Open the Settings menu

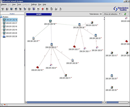pyautogui.click(x=34, y=4)
